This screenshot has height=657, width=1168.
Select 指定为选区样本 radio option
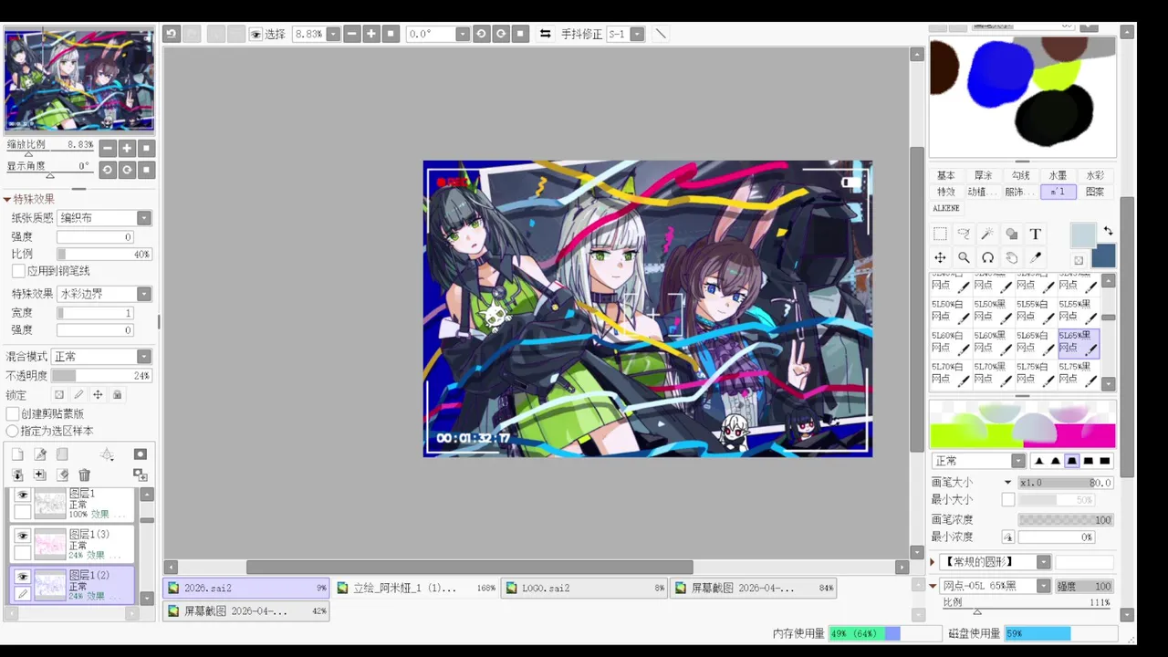(x=13, y=431)
